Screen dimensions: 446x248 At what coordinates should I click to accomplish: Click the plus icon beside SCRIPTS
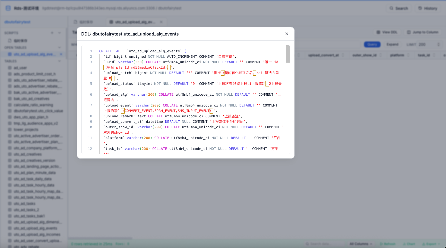(52, 33)
